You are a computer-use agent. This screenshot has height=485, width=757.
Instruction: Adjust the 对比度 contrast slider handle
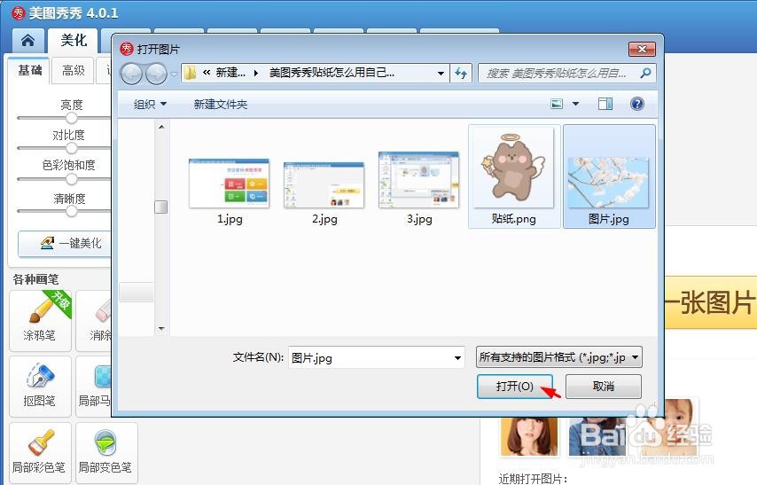(72, 148)
